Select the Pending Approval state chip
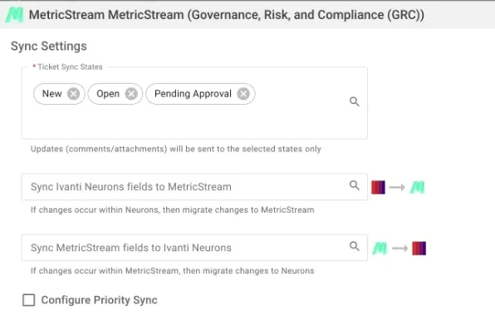The image size is (495, 316). pos(200,94)
